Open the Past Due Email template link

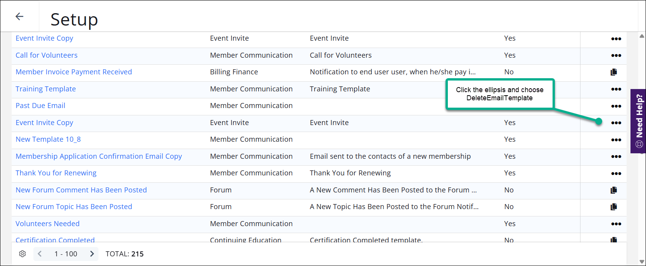coord(40,106)
